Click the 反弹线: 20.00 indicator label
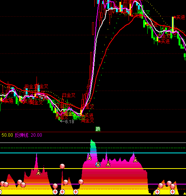 (x=28, y=135)
